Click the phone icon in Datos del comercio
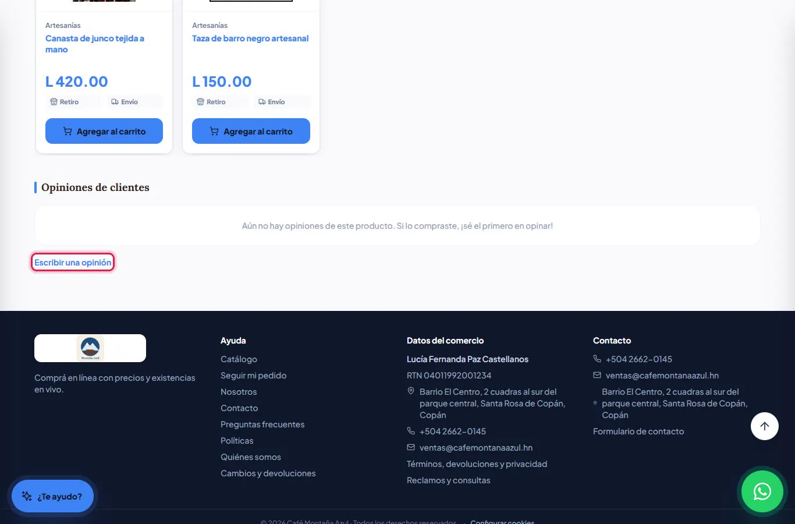This screenshot has width=795, height=524. (411, 431)
